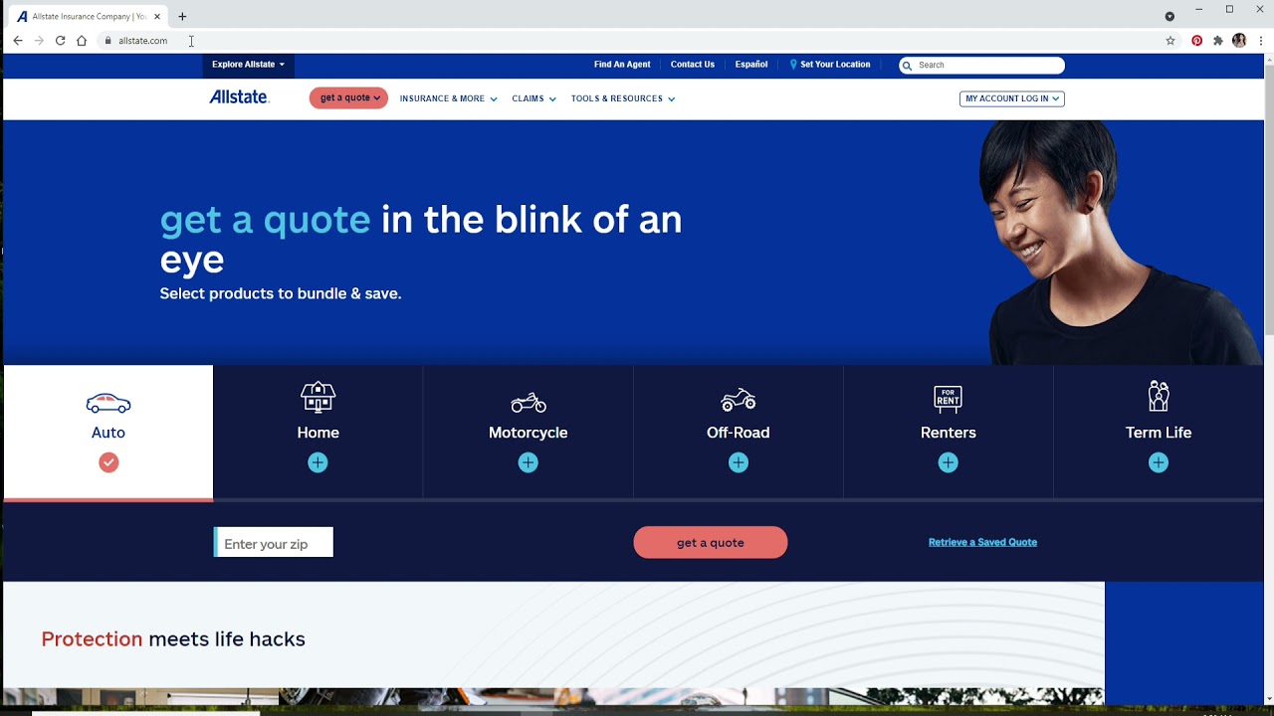Click the Find An Agent link
Screen dimensions: 1274x716
[x=622, y=65]
